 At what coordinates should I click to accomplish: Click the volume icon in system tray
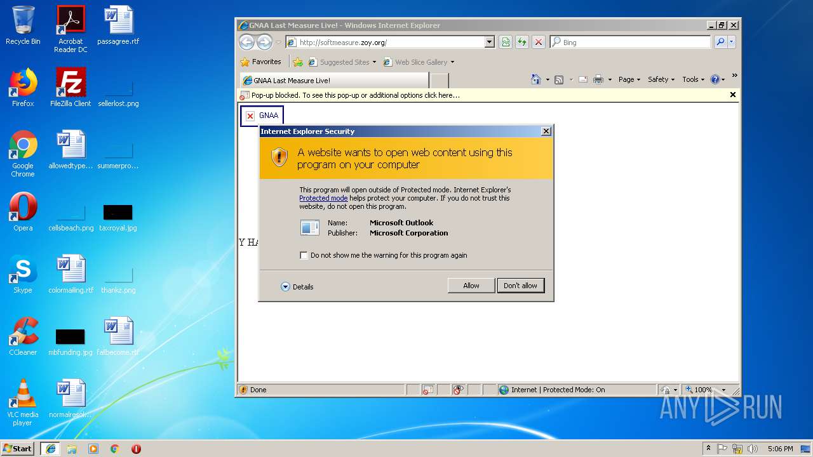(x=752, y=449)
